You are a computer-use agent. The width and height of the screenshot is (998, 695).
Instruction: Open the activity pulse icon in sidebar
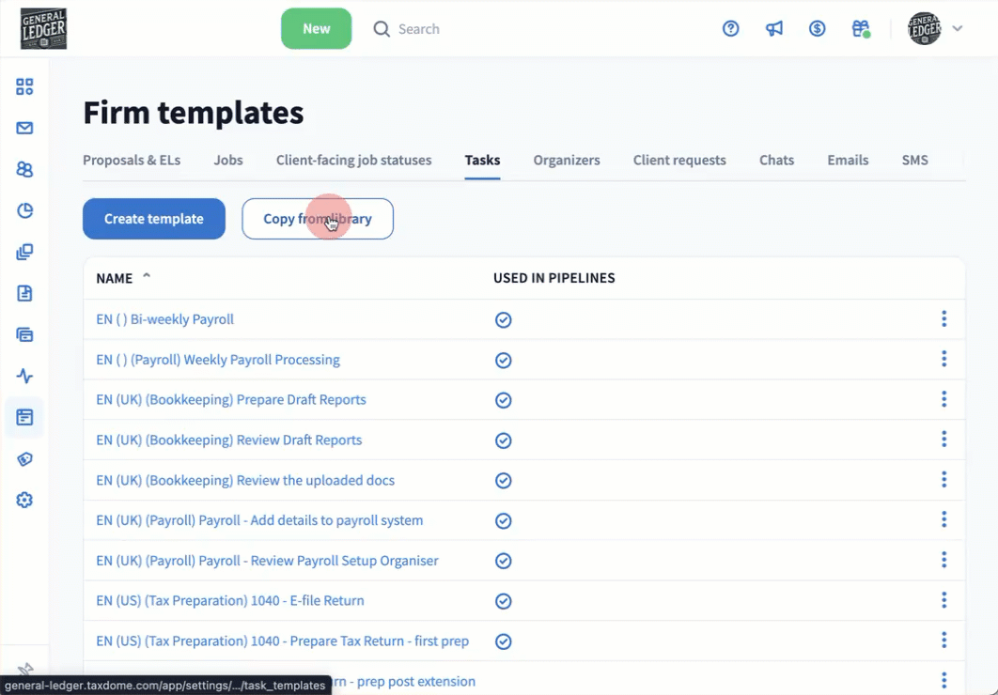click(24, 377)
